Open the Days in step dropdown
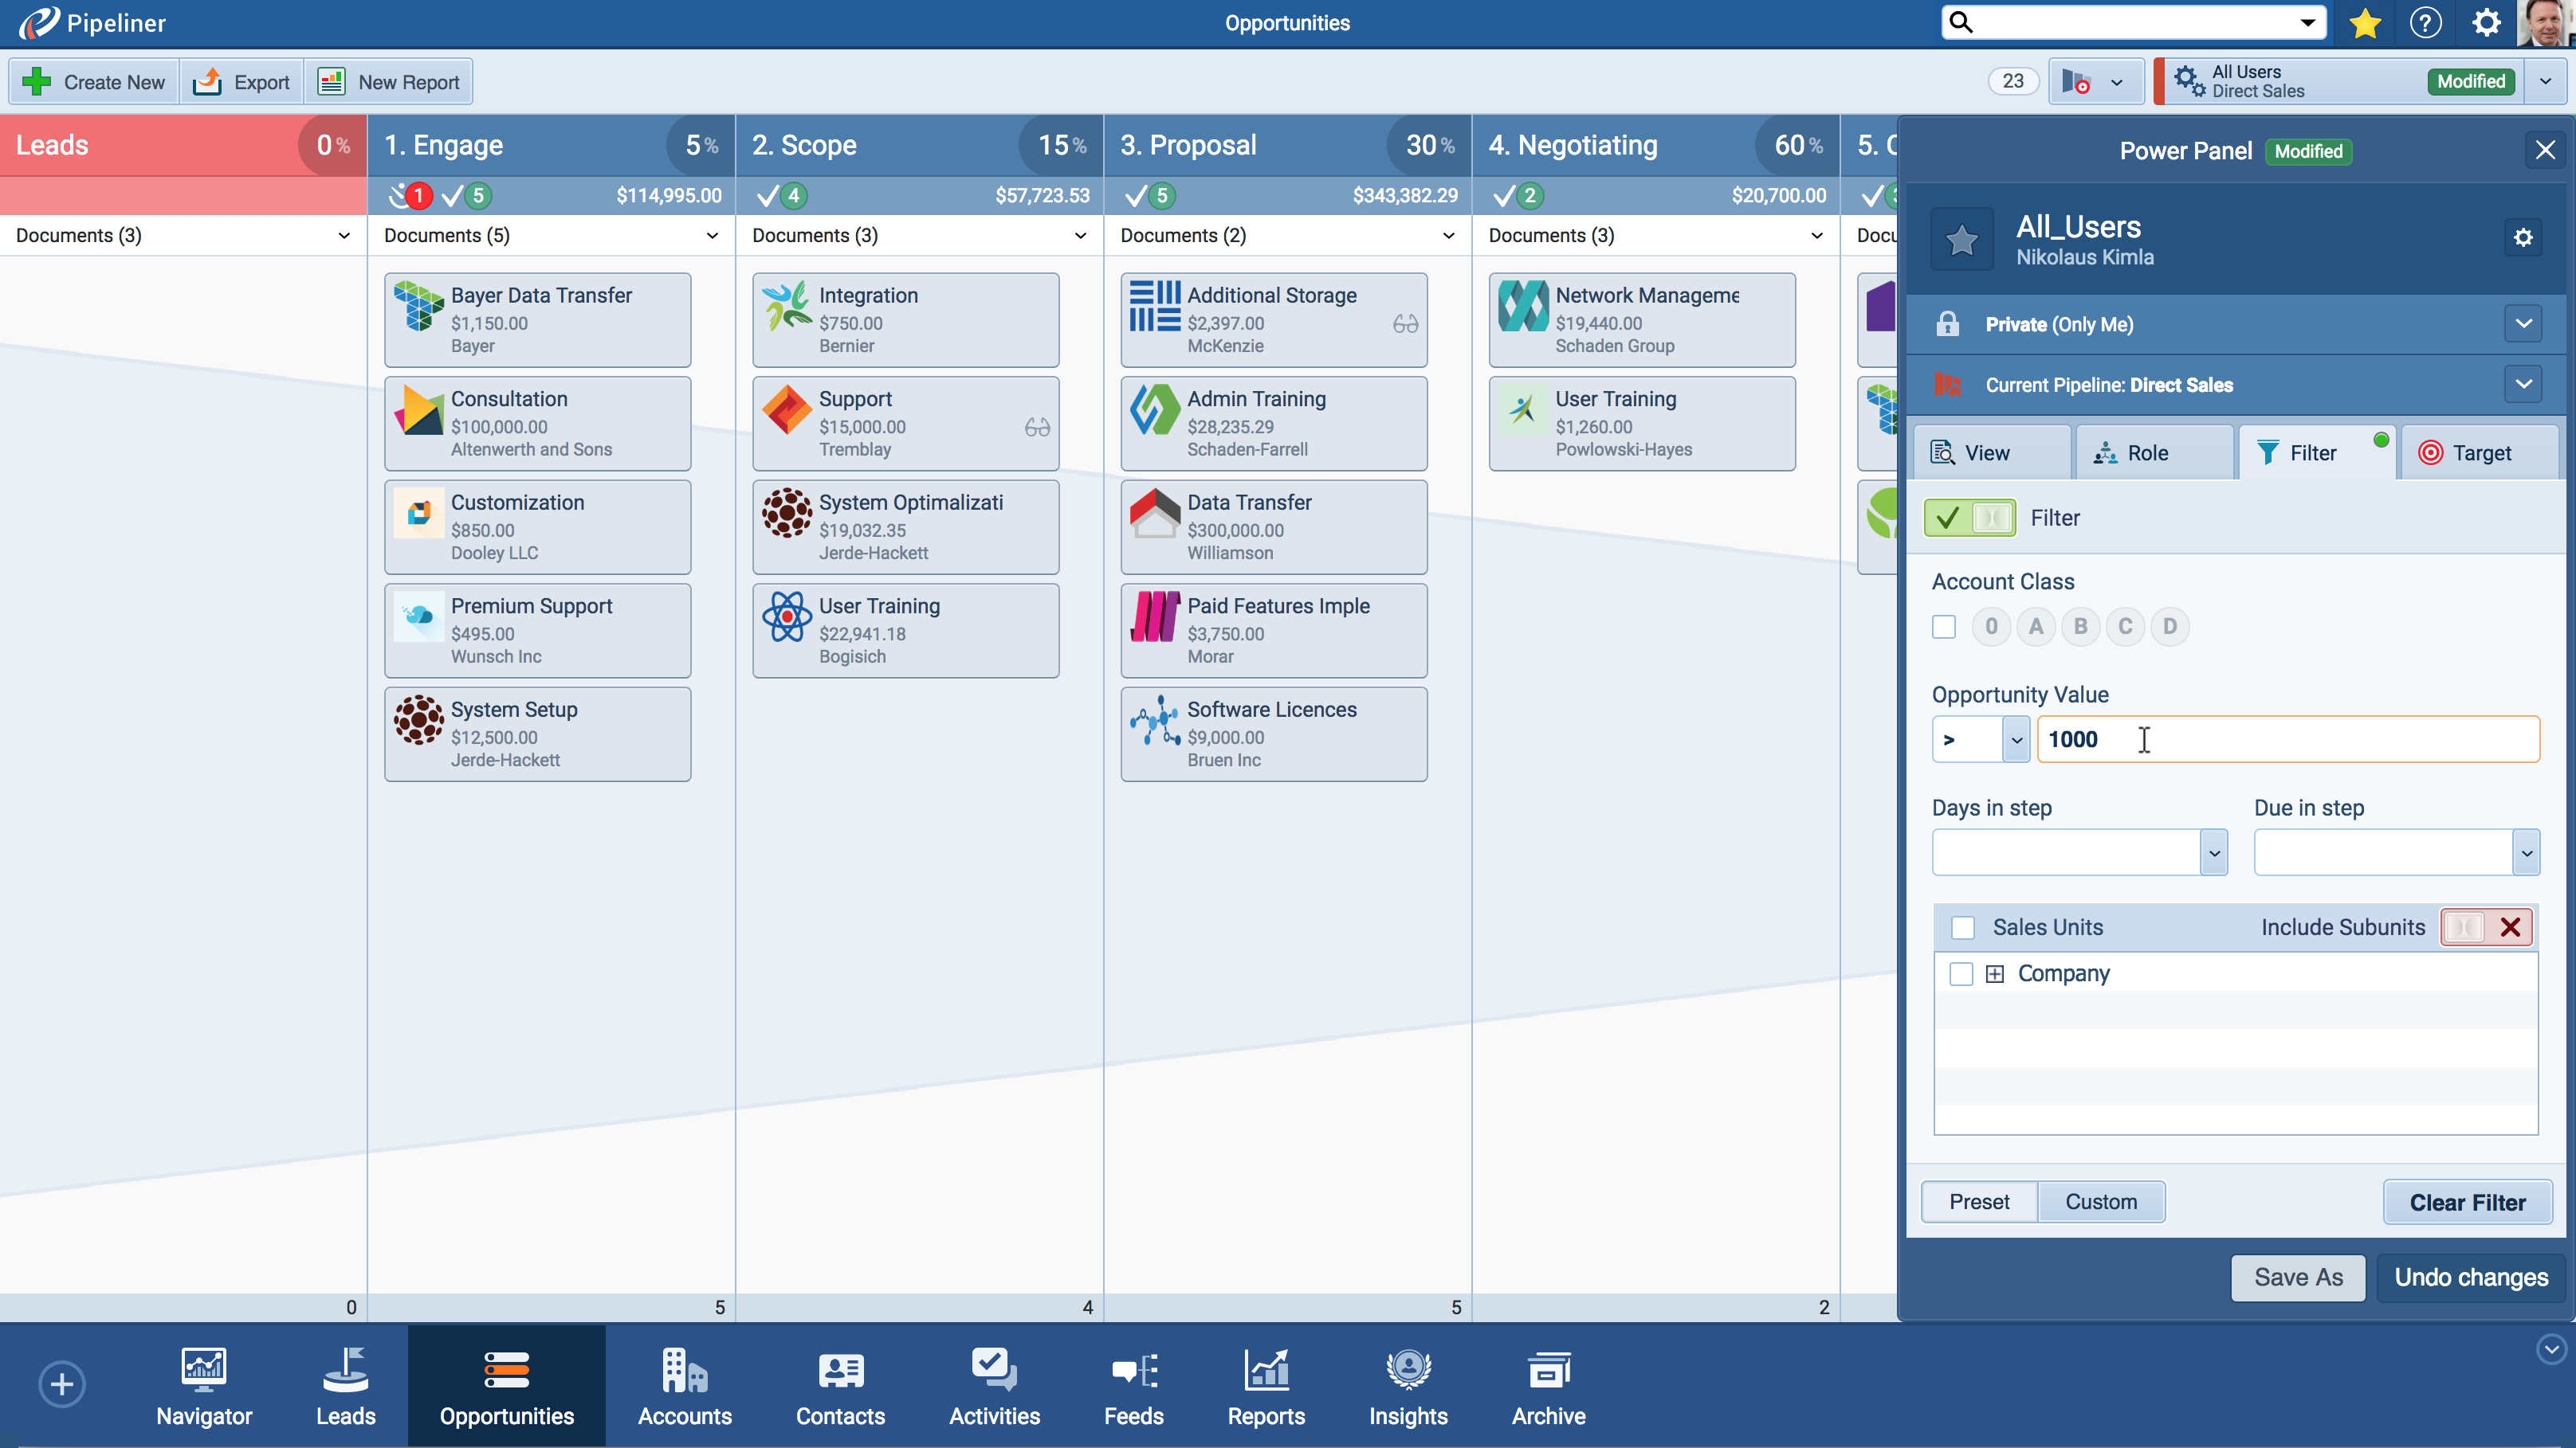This screenshot has width=2576, height=1448. [2214, 853]
